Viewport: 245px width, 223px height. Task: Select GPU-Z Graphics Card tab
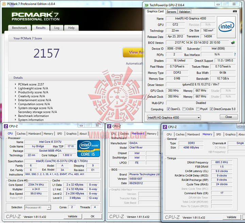point(155,11)
